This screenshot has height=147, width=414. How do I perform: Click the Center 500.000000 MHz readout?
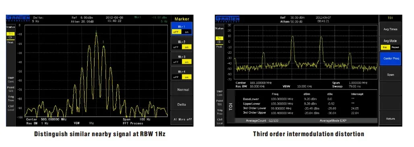tap(46, 119)
